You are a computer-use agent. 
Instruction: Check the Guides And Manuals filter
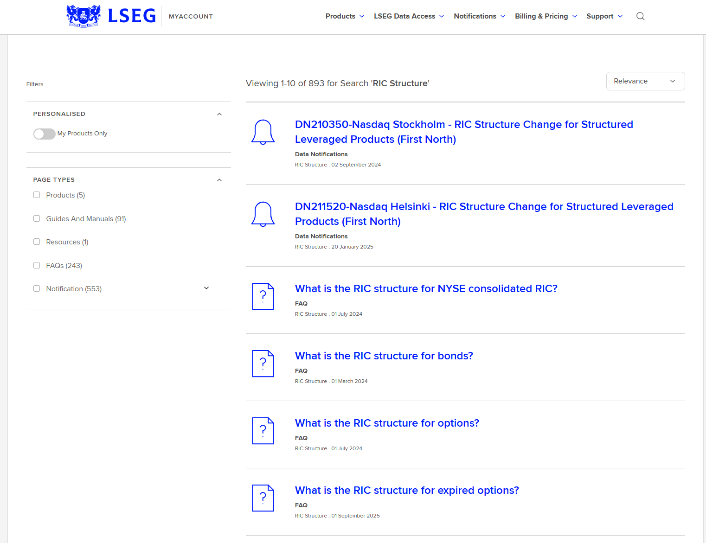(37, 218)
